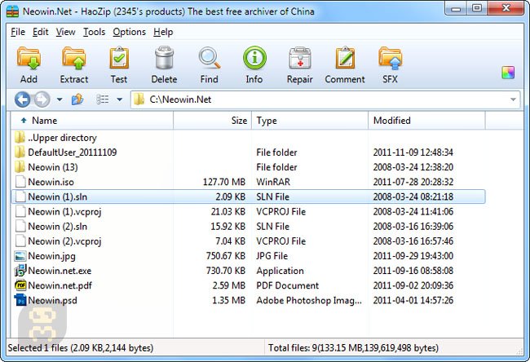530x362 pixels.
Task: Open the Options menu
Action: (x=129, y=32)
